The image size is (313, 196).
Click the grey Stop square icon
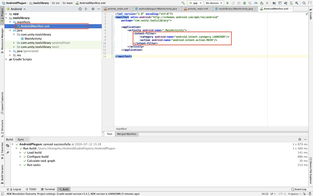267,3
